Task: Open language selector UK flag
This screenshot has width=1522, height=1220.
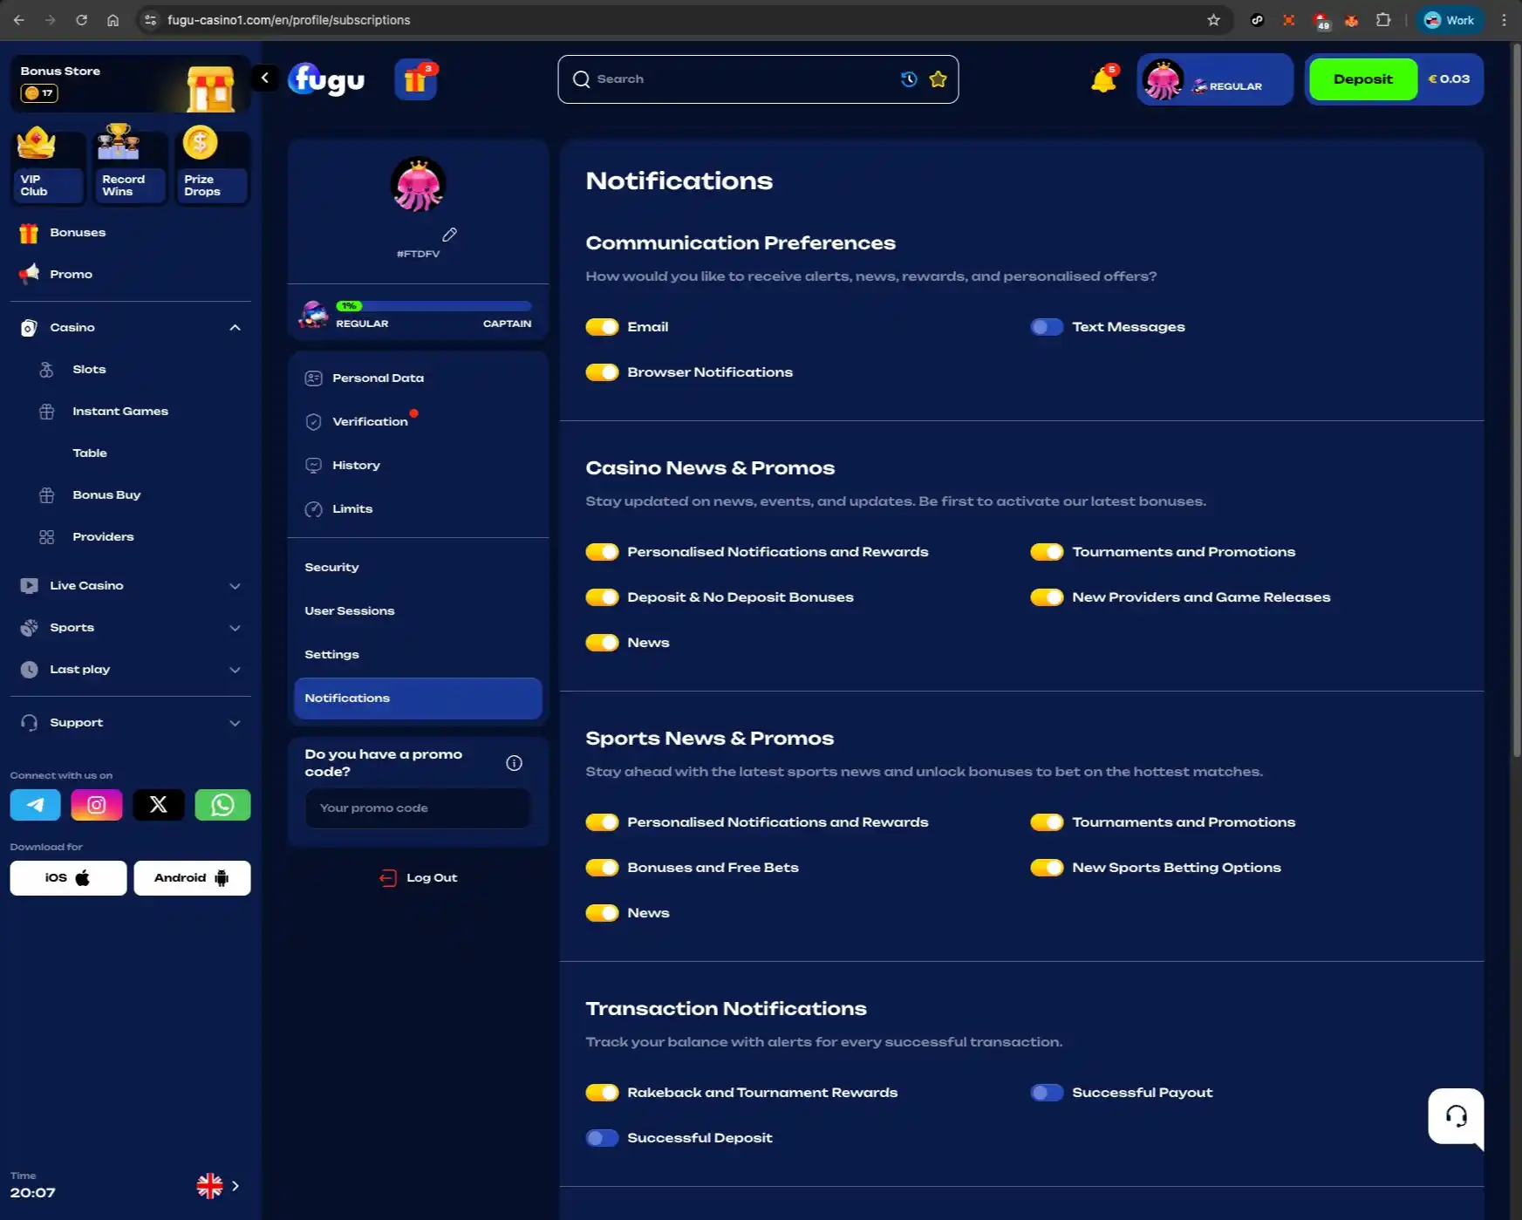Action: [209, 1186]
